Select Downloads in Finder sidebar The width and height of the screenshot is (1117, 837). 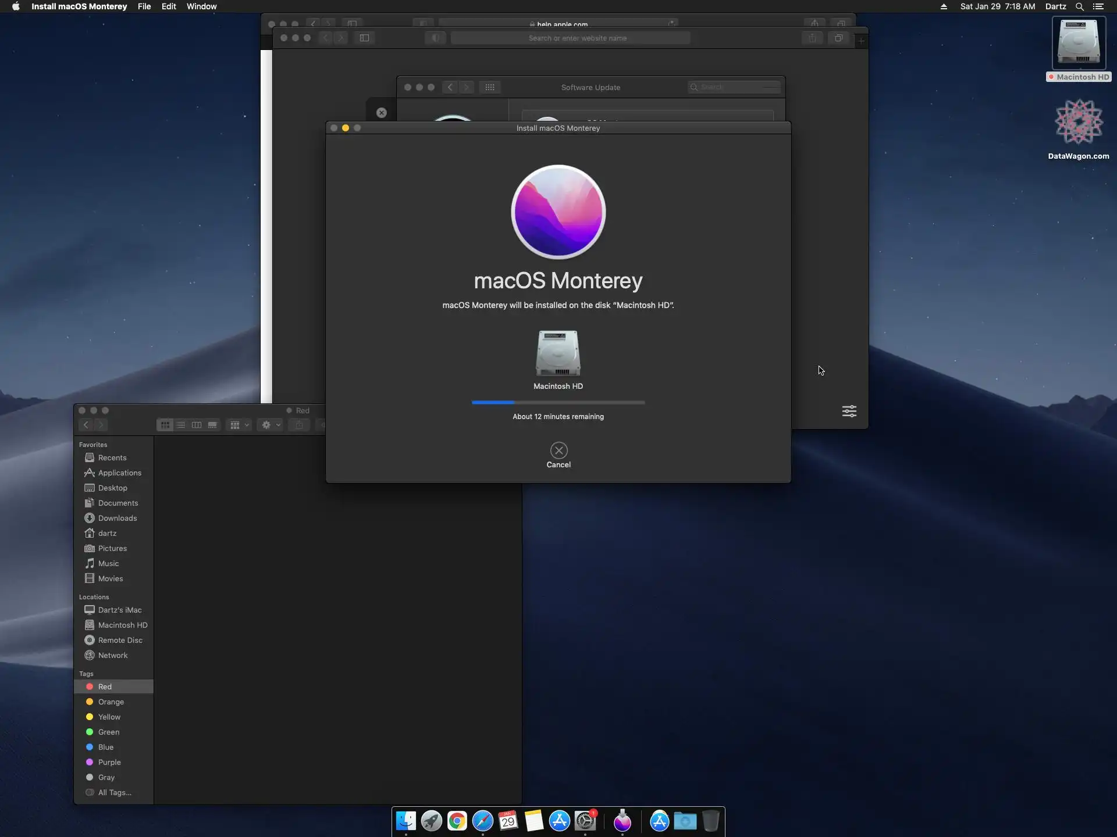point(117,518)
